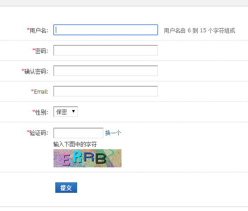Focus the 密码 password input field
248x211 pixels.
pyautogui.click(x=106, y=50)
